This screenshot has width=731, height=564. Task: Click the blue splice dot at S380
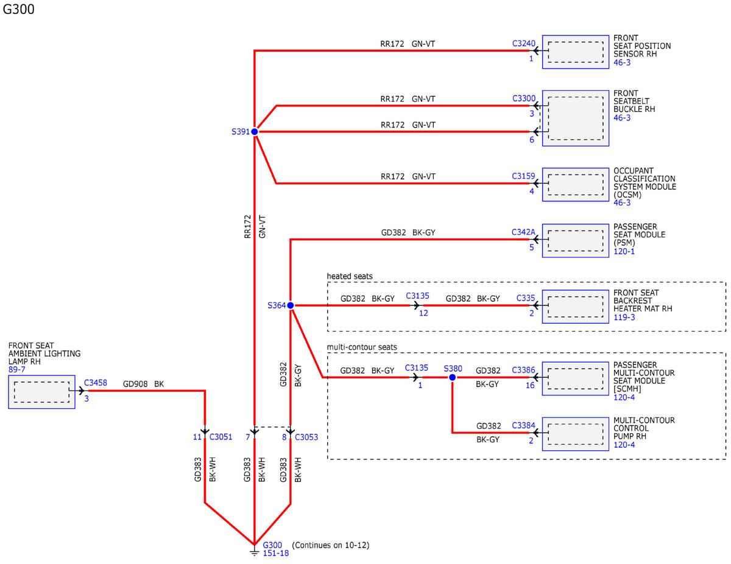(x=452, y=378)
